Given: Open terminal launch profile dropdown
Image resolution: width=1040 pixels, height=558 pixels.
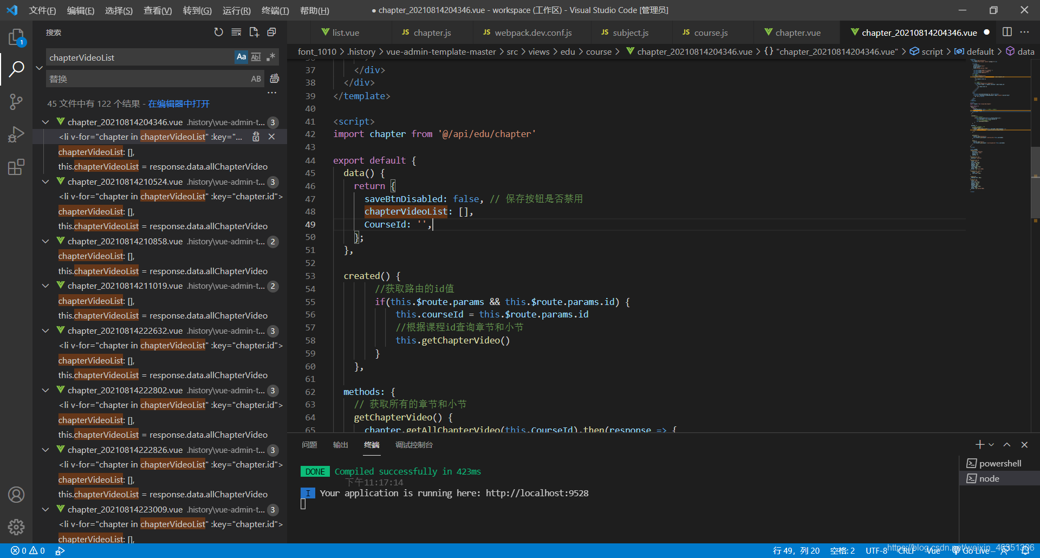Looking at the screenshot, I should (991, 445).
